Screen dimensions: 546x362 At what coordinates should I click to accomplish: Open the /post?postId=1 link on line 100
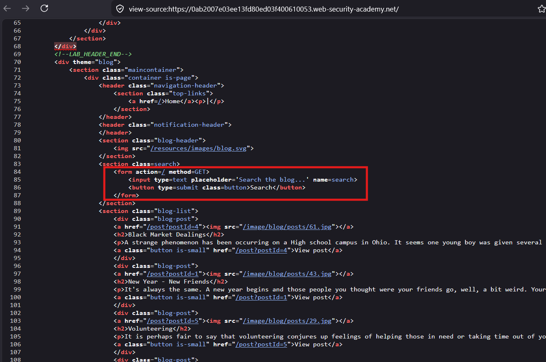pyautogui.click(x=261, y=297)
